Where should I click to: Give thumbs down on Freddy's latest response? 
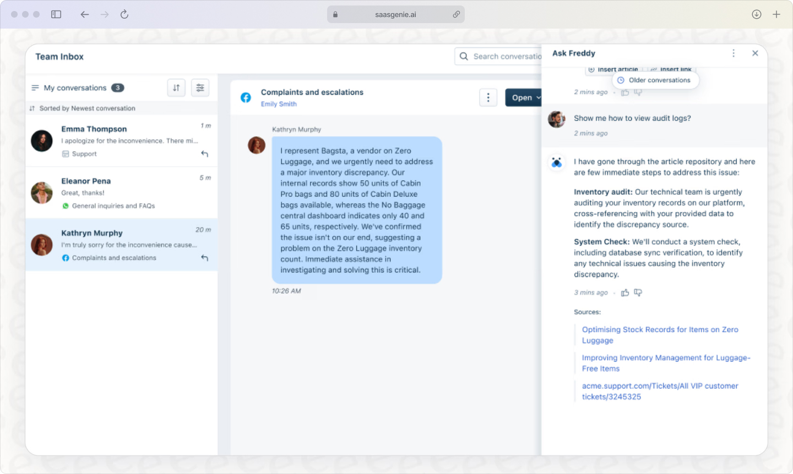(638, 293)
